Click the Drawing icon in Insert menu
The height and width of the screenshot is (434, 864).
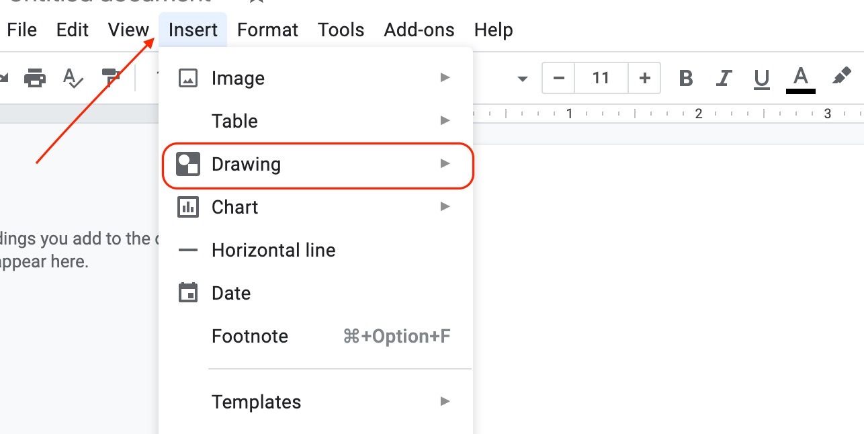coord(189,163)
